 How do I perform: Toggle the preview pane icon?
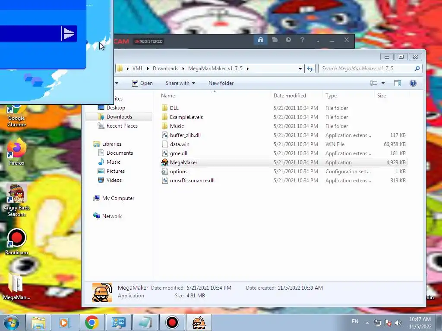398,83
